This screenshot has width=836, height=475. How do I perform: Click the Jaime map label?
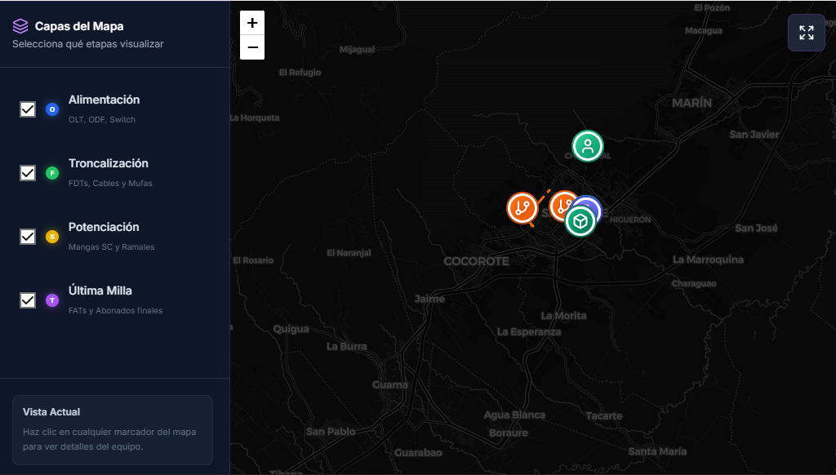point(429,299)
